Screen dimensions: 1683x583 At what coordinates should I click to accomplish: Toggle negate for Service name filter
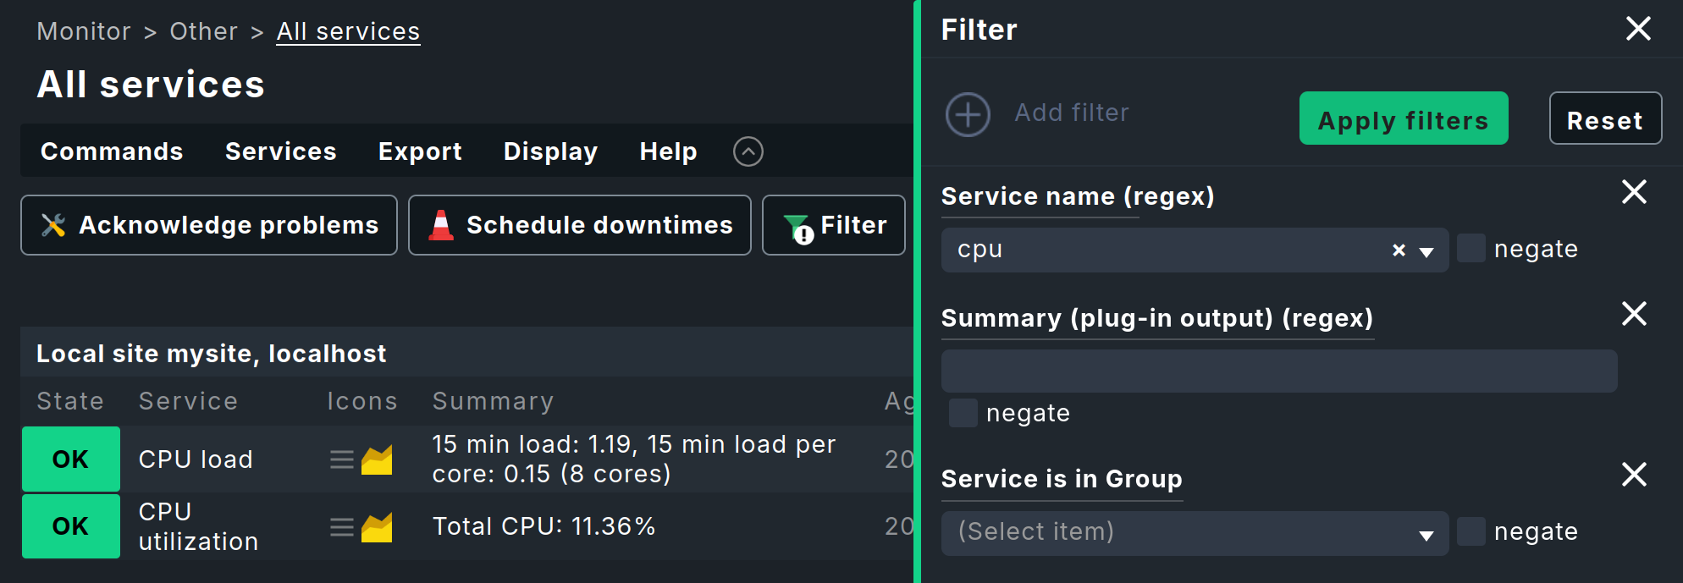(x=1471, y=249)
